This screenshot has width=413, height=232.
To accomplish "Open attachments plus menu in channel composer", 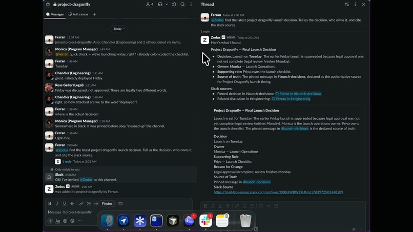I will (x=50, y=221).
